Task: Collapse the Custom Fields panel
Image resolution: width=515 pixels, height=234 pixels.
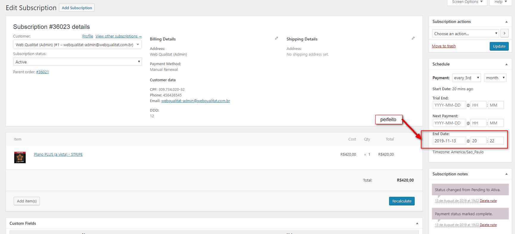Action: (x=417, y=223)
